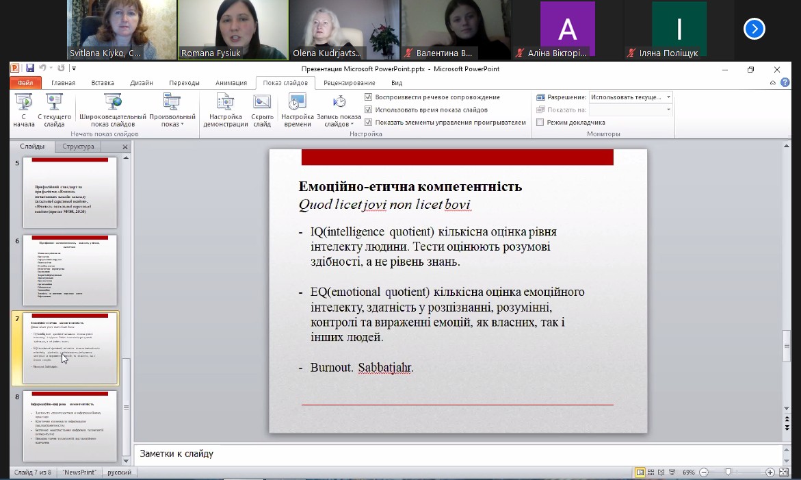Viewport: 801px width, 480px height.
Task: Click the 'Burnout. Sabbatjahr.' bullet text
Action: click(x=362, y=368)
